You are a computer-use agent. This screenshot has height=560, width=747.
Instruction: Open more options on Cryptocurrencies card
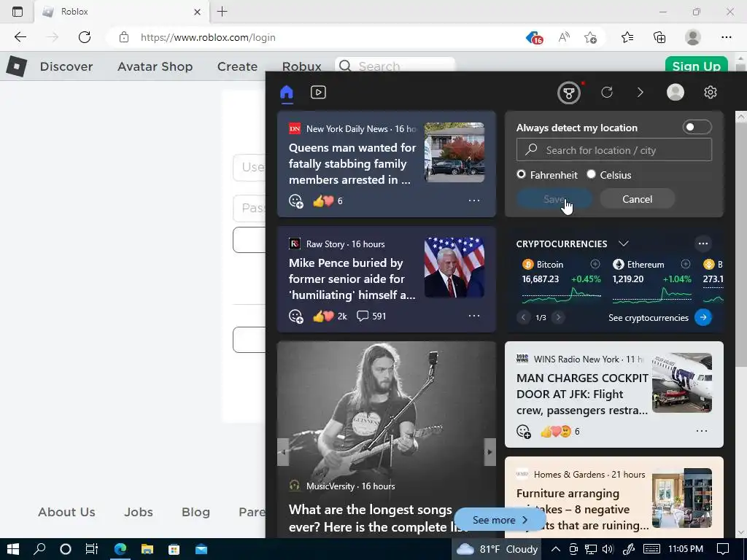[x=703, y=244]
